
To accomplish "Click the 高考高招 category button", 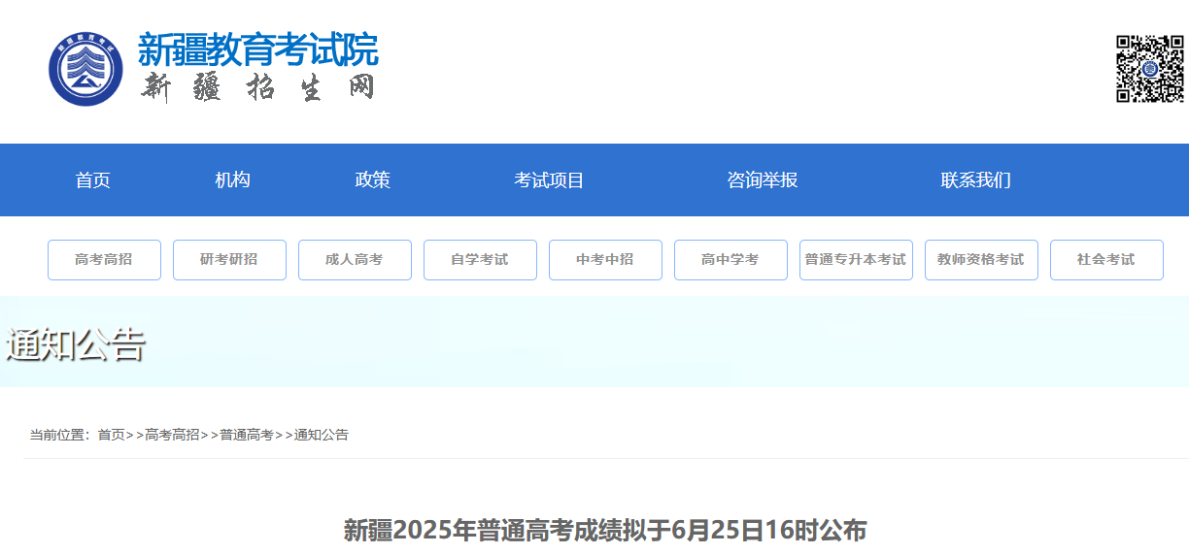I will click(x=104, y=260).
